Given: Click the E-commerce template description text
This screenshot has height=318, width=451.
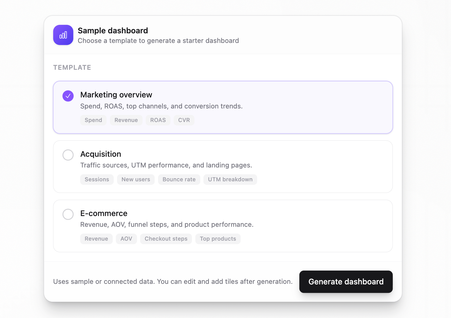Looking at the screenshot, I should (x=167, y=225).
